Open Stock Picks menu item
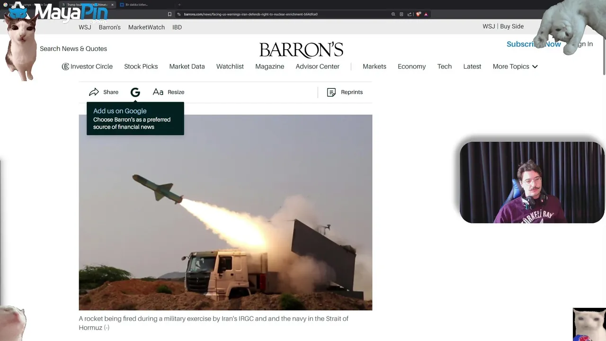 coord(141,67)
